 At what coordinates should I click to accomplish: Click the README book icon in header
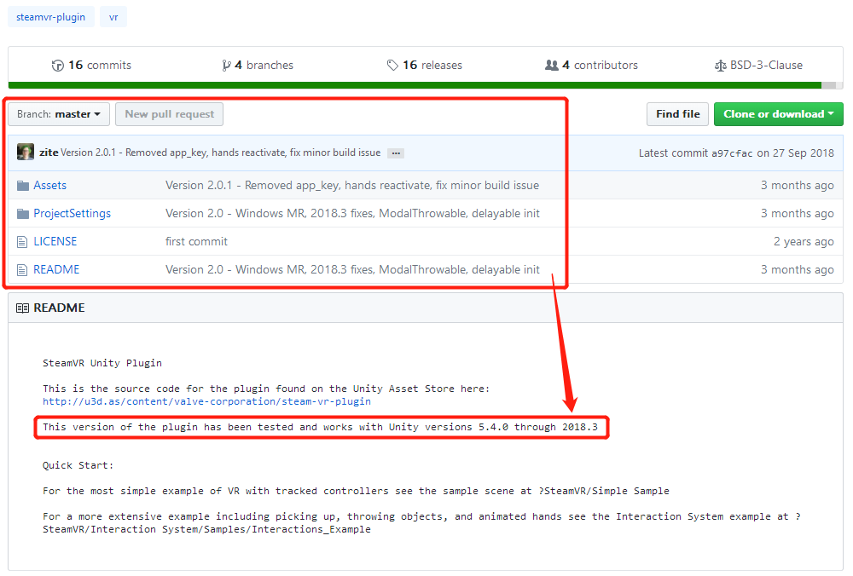(22, 308)
